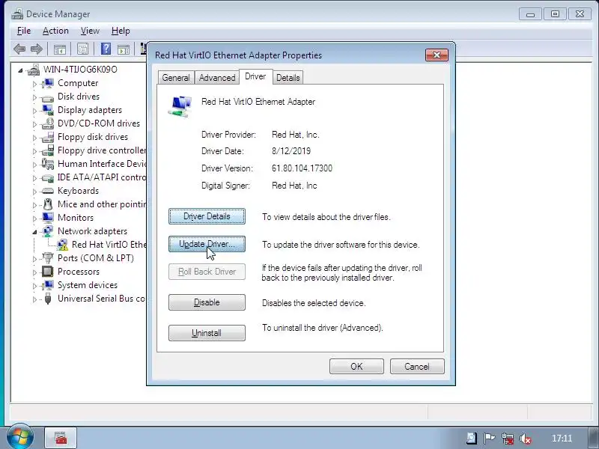Switch to the Details tab
599x449 pixels.
pyautogui.click(x=288, y=78)
